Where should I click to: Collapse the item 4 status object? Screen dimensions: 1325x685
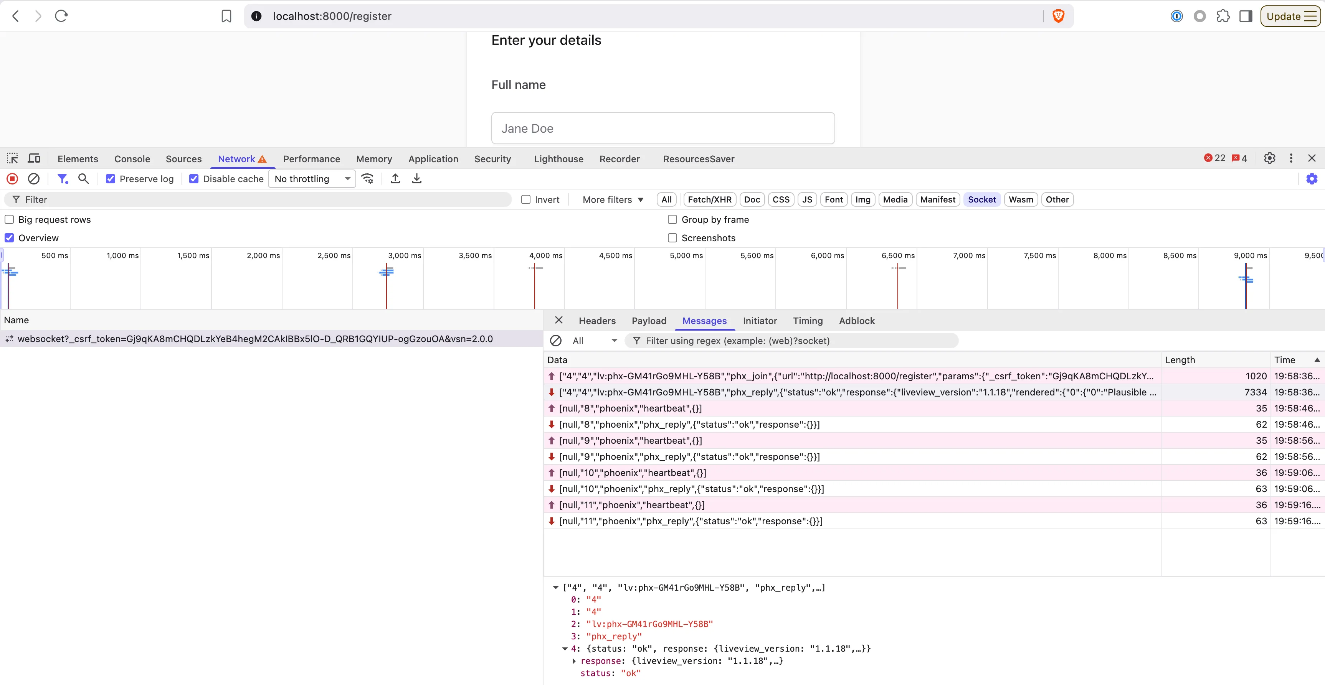pyautogui.click(x=565, y=649)
